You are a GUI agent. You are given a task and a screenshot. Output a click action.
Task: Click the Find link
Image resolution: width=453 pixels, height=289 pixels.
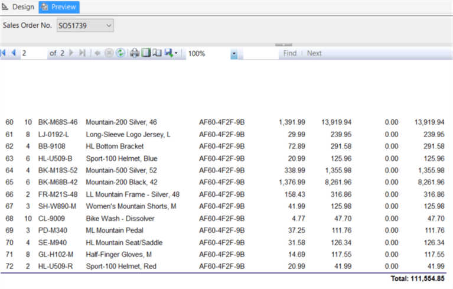(x=289, y=53)
